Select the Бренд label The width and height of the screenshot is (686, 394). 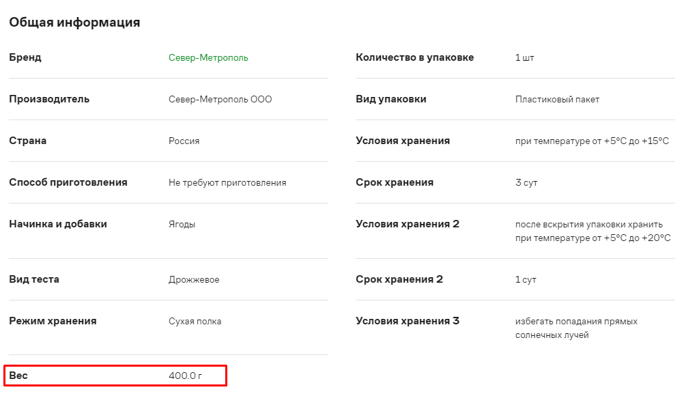pos(25,57)
